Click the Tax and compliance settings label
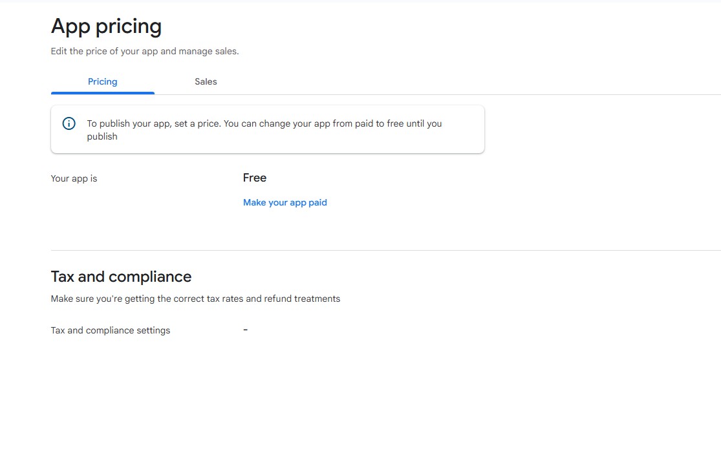The width and height of the screenshot is (721, 464). pos(110,330)
